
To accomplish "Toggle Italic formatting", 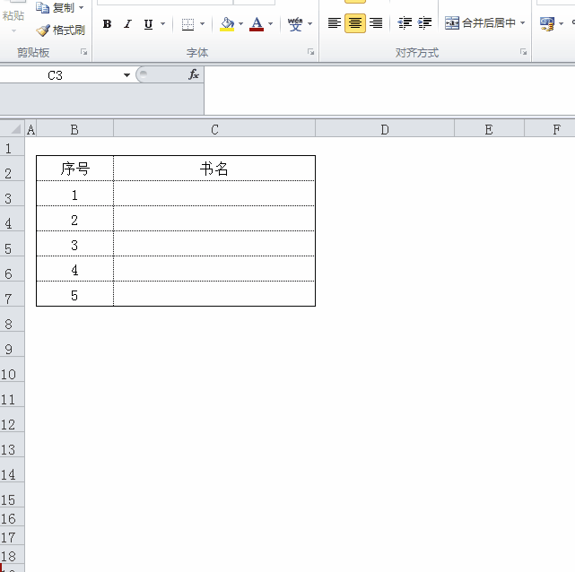I will [x=127, y=24].
